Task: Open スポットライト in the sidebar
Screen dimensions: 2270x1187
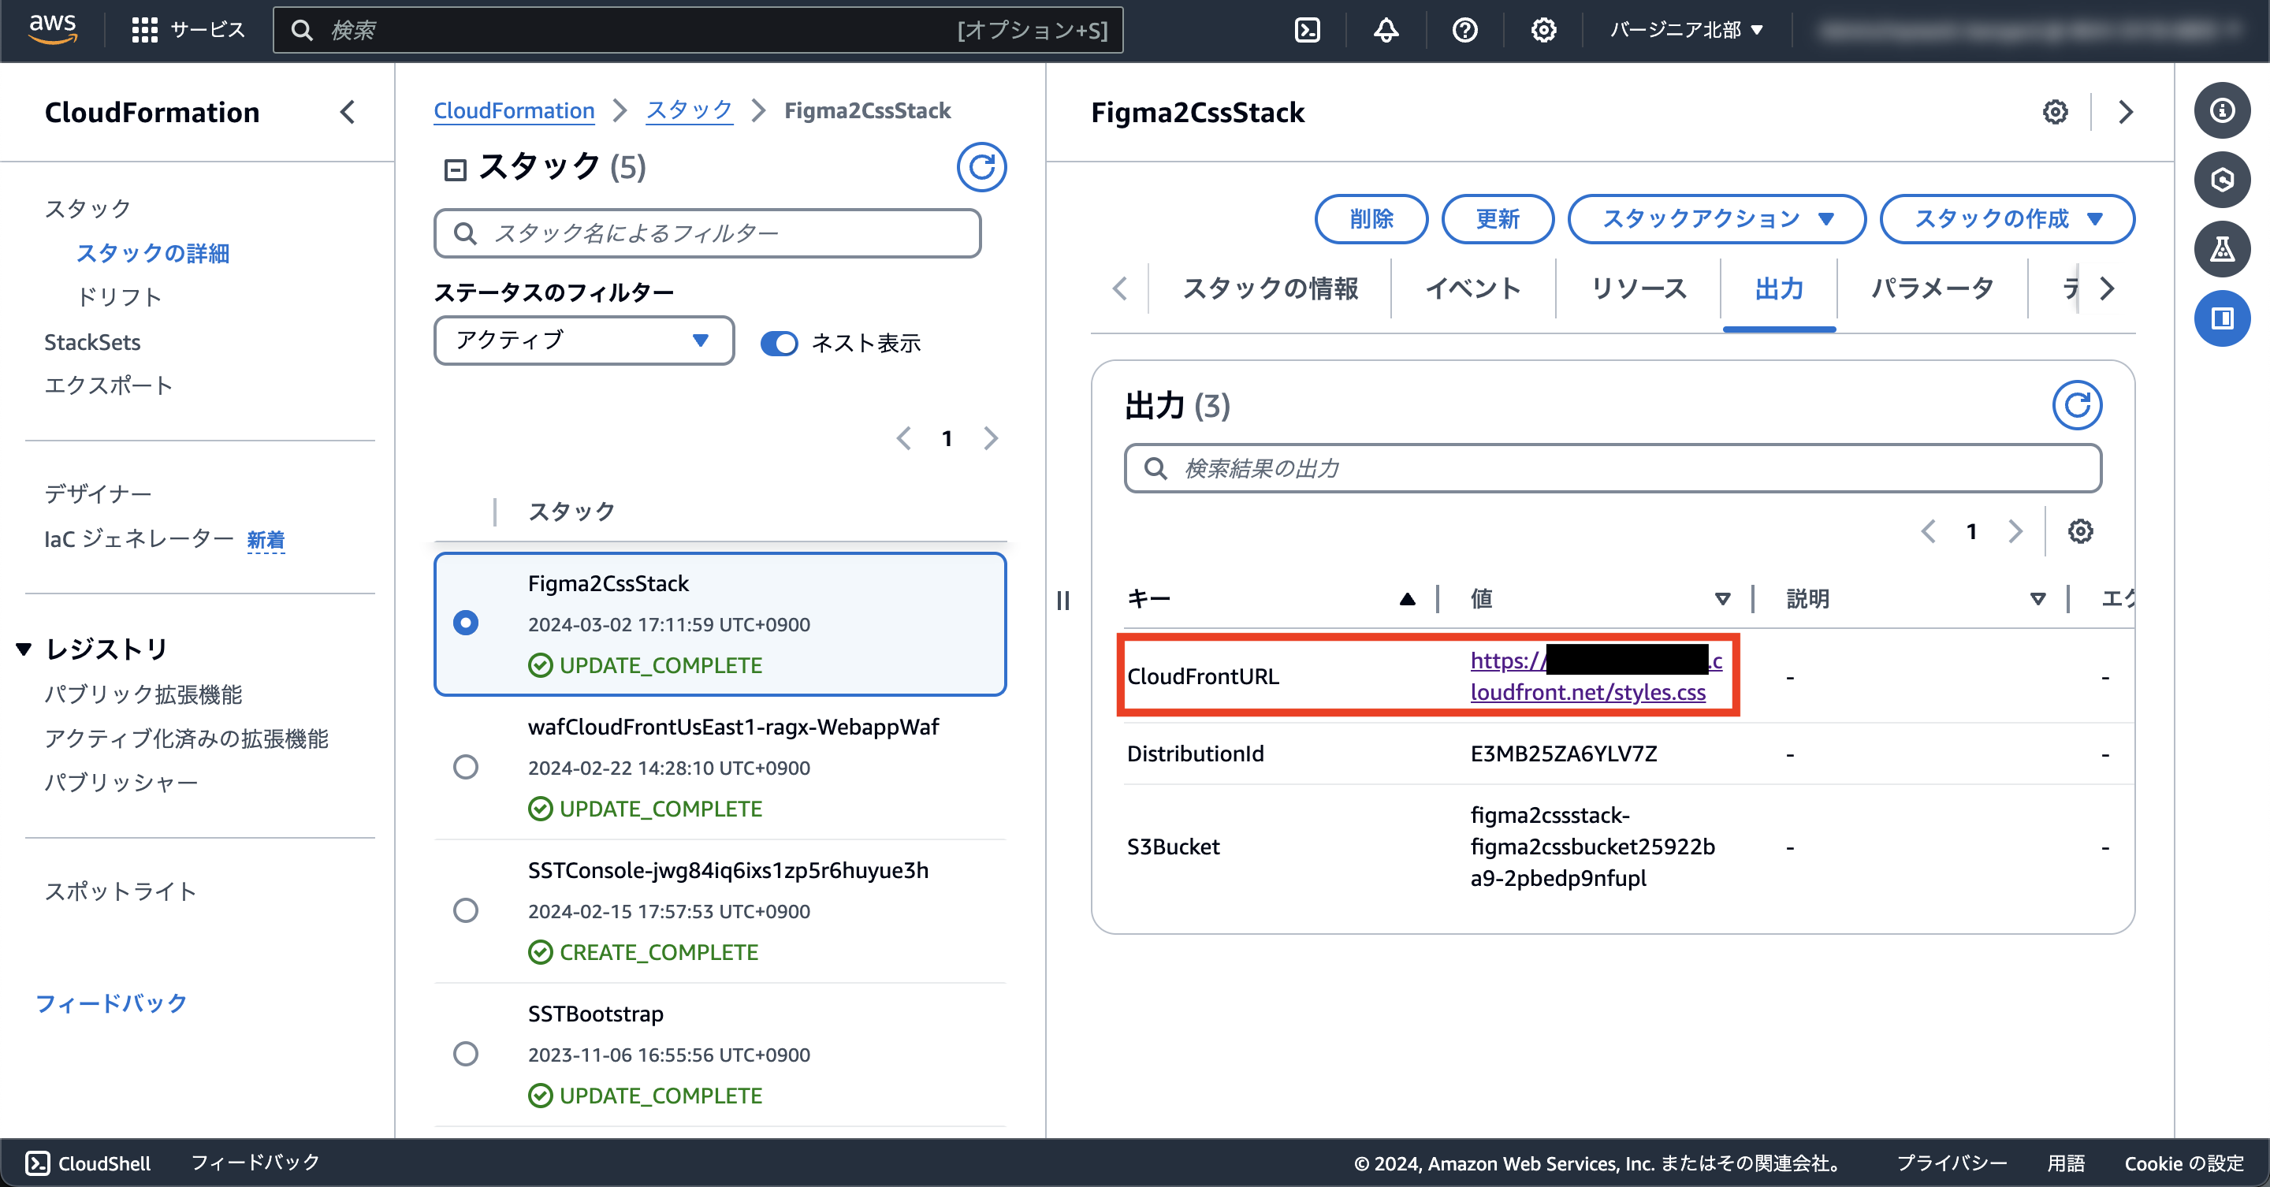Action: [121, 891]
